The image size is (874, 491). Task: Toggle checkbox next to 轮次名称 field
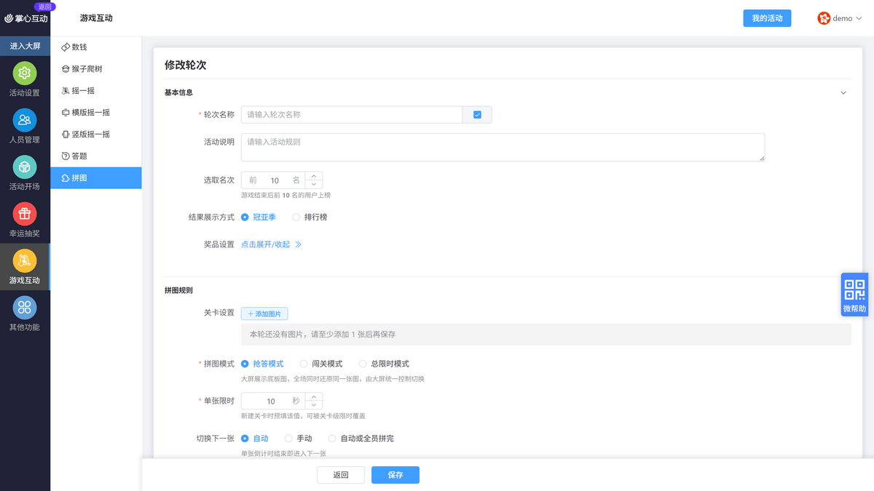[x=477, y=115]
